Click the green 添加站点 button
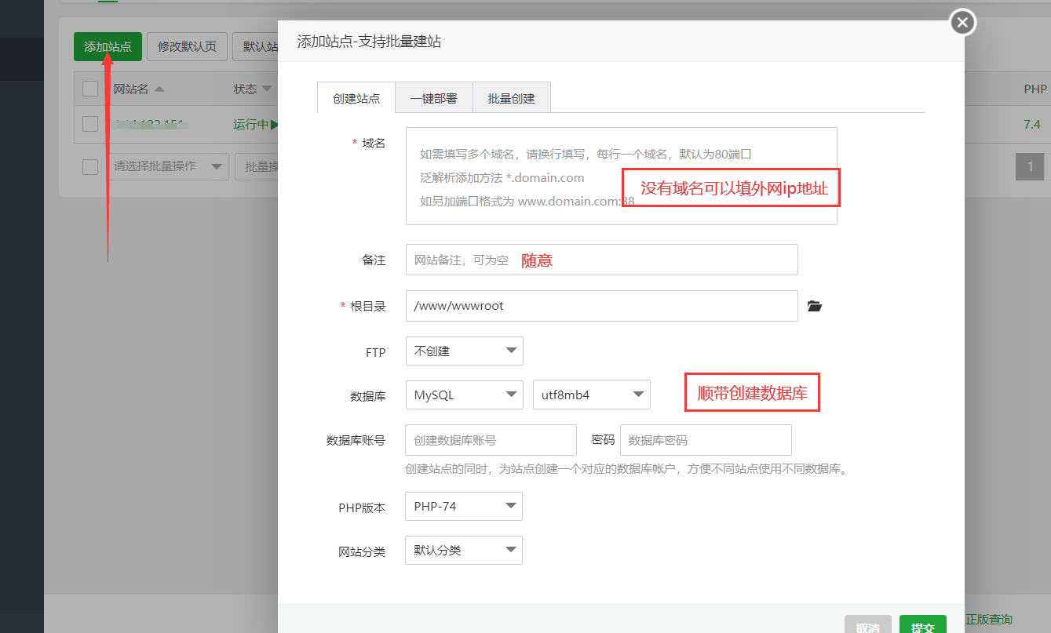1051x633 pixels. point(108,46)
